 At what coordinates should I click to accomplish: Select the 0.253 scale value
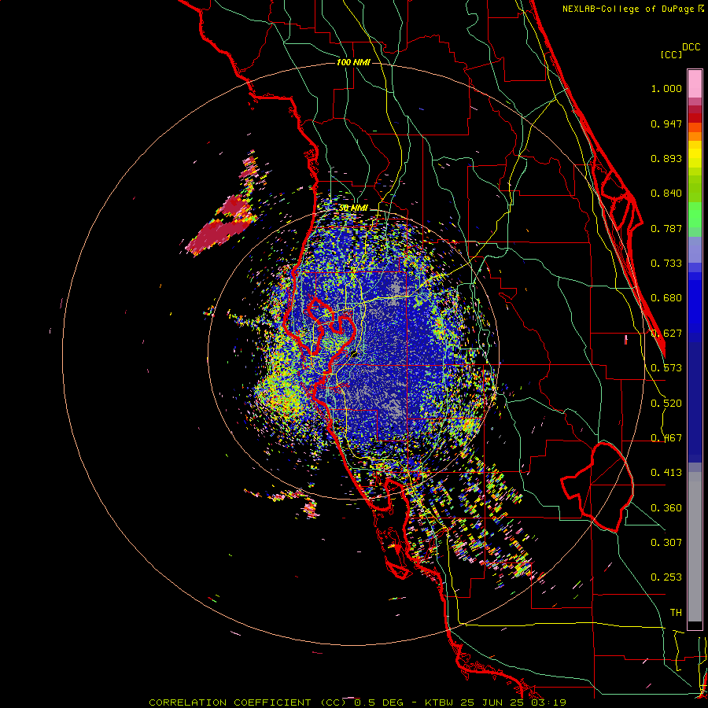666,577
